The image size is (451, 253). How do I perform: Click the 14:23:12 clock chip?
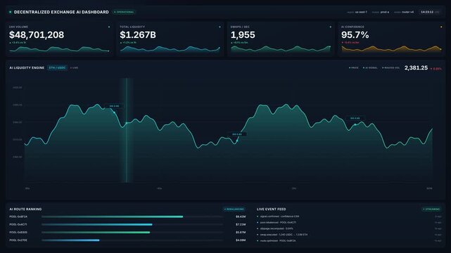coord(429,12)
